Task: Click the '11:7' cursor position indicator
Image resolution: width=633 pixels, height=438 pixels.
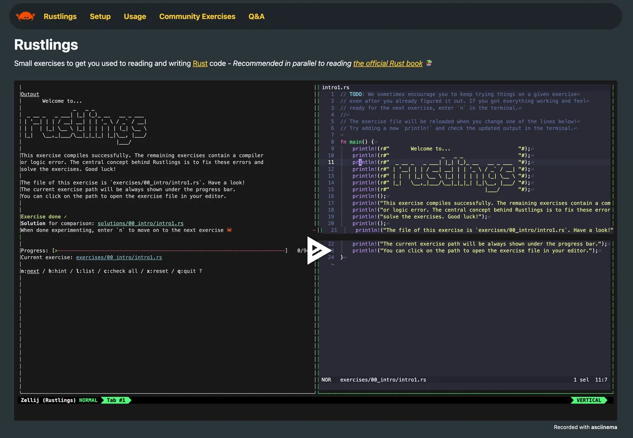Action: click(x=601, y=379)
